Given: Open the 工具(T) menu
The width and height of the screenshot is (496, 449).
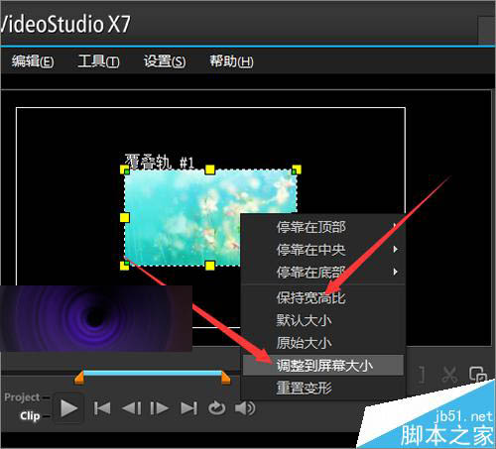Looking at the screenshot, I should click(x=98, y=61).
